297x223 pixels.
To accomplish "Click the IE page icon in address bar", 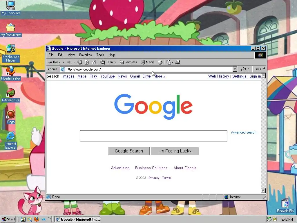I will (x=63, y=69).
